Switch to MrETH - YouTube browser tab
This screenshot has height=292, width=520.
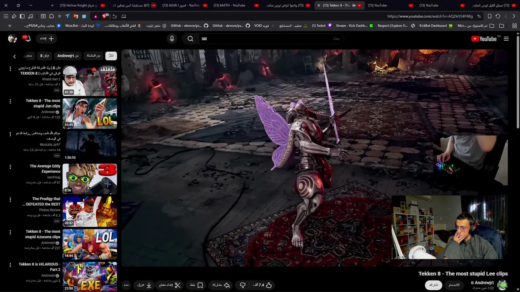236,5
